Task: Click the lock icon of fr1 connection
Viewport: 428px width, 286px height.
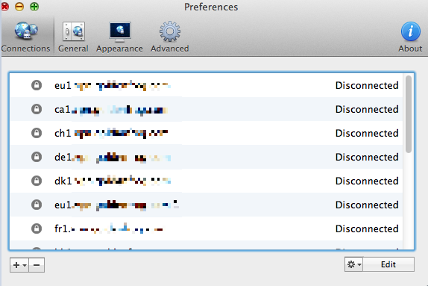Action: (37, 229)
